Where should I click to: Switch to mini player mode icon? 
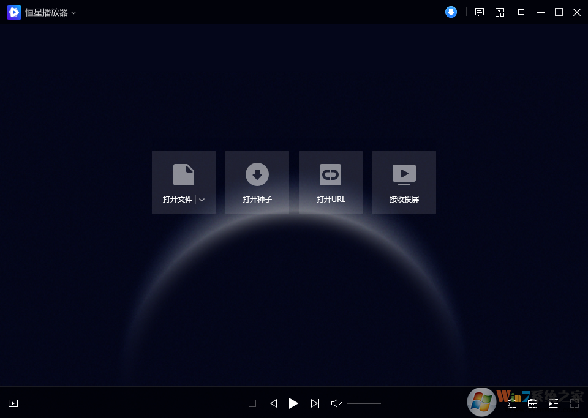[x=500, y=12]
